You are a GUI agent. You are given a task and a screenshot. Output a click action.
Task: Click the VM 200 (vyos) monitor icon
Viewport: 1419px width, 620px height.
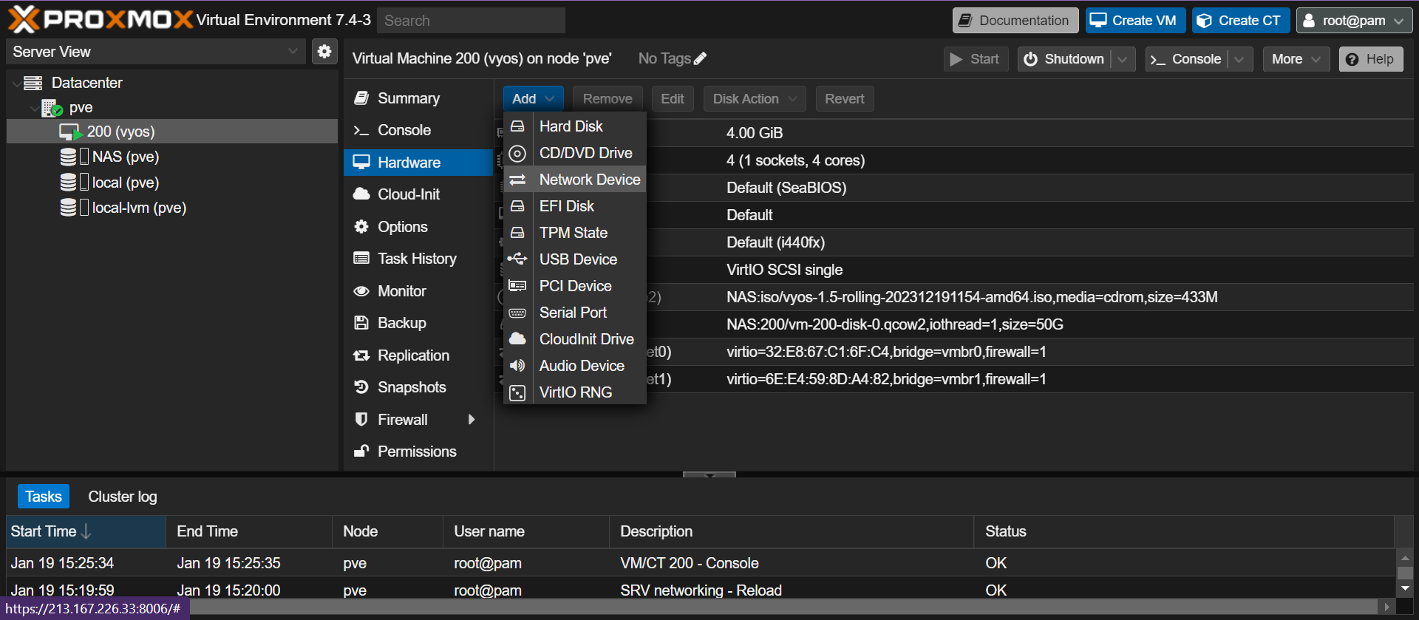click(70, 132)
